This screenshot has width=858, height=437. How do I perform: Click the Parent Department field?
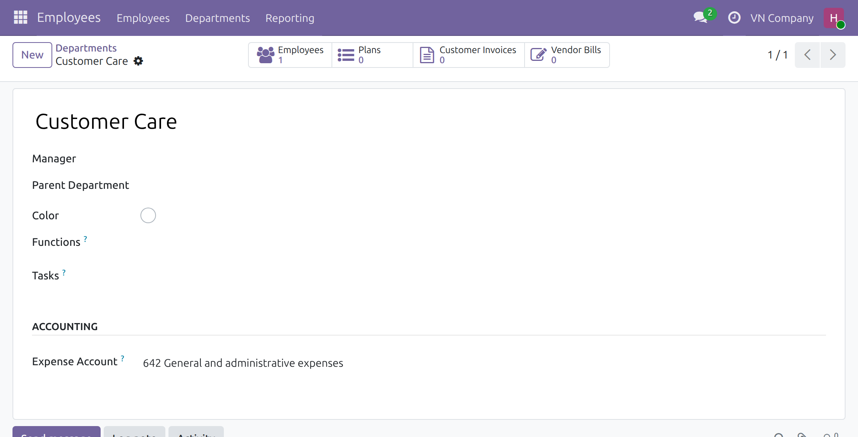[x=483, y=185]
